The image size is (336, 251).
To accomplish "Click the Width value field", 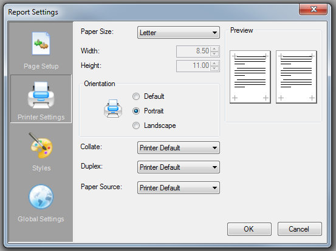I will click(x=193, y=52).
